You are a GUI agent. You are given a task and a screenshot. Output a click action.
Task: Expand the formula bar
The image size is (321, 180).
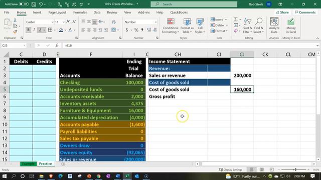click(317, 45)
